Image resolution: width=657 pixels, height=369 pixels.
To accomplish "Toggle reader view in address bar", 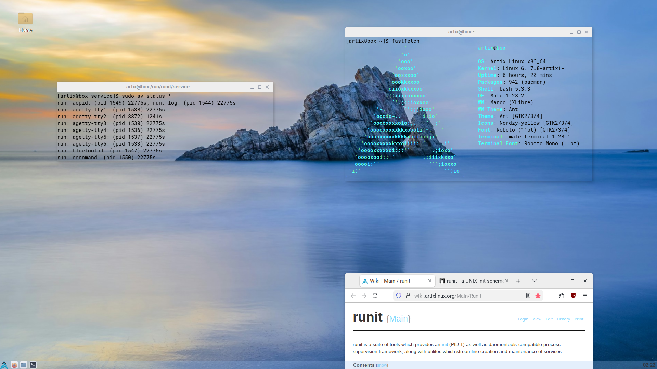I will click(528, 296).
